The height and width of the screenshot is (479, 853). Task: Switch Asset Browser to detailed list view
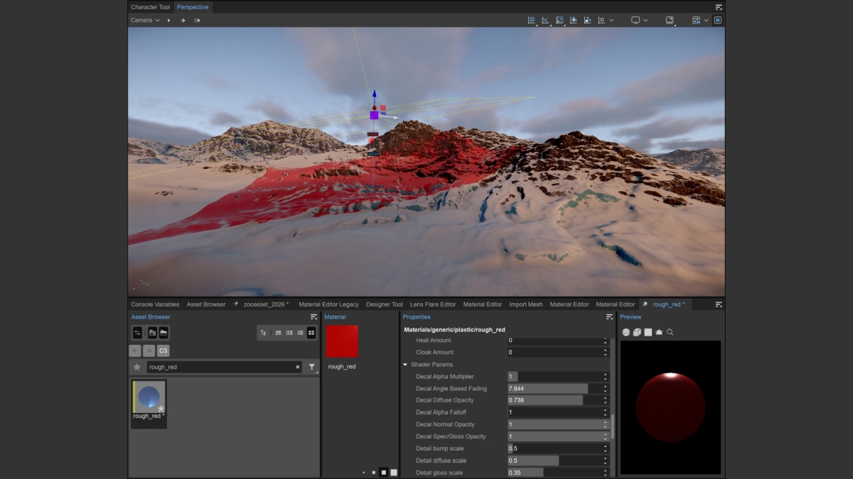coord(299,332)
